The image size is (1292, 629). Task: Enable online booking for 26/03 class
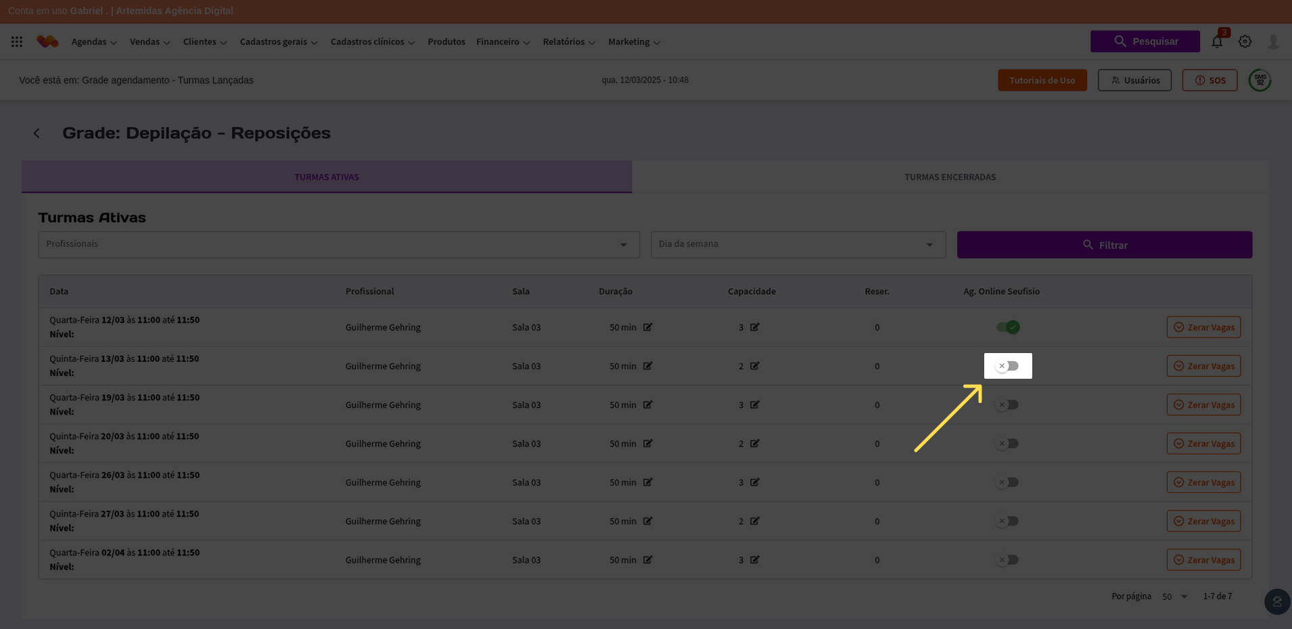pyautogui.click(x=1007, y=482)
